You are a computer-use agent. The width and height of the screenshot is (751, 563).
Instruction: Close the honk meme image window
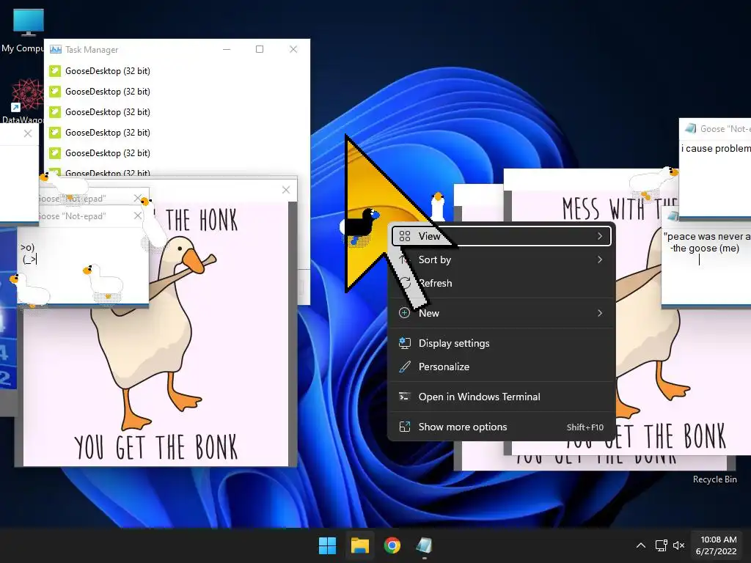coord(286,190)
